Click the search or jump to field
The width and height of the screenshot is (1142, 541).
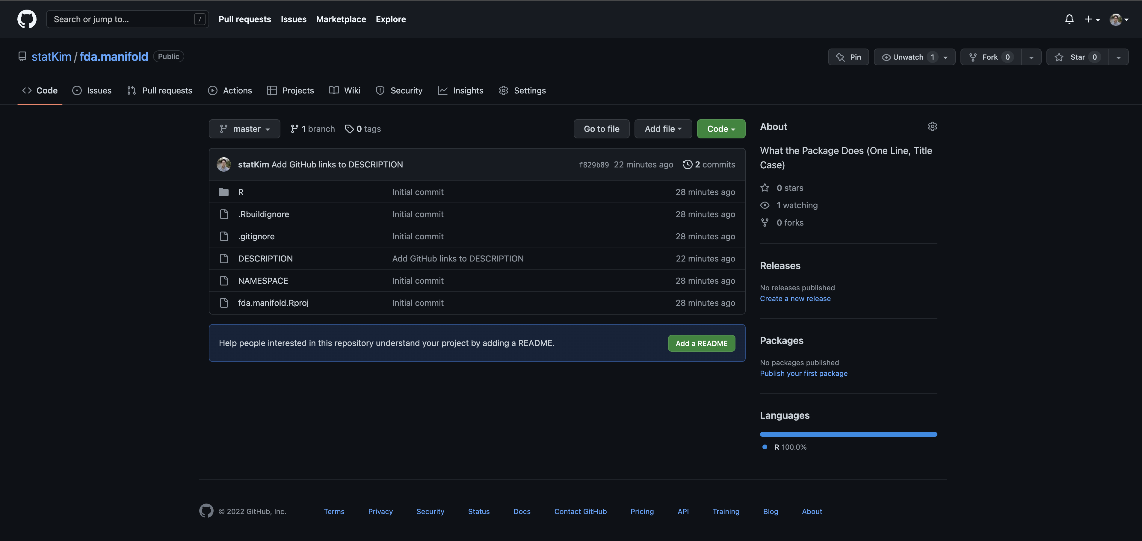point(127,19)
